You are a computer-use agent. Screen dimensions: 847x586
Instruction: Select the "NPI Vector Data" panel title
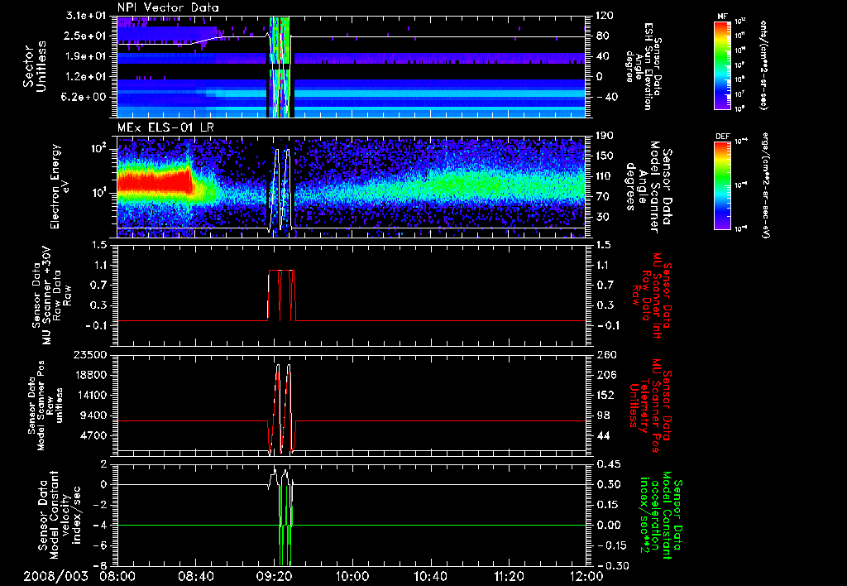(x=169, y=7)
